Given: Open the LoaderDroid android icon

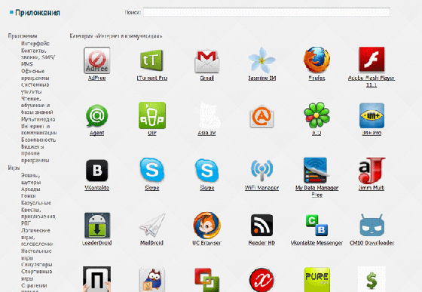Looking at the screenshot, I should pos(97,226).
